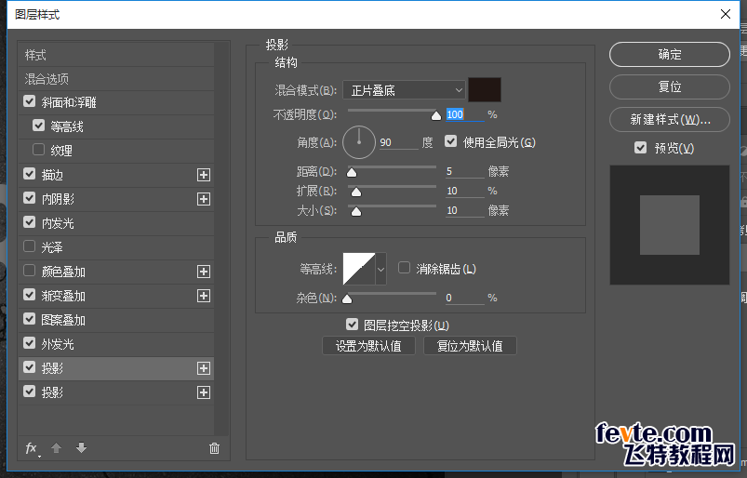This screenshot has height=478, width=747.
Task: Add another 内阴影 effect with plus icon
Action: coord(204,199)
